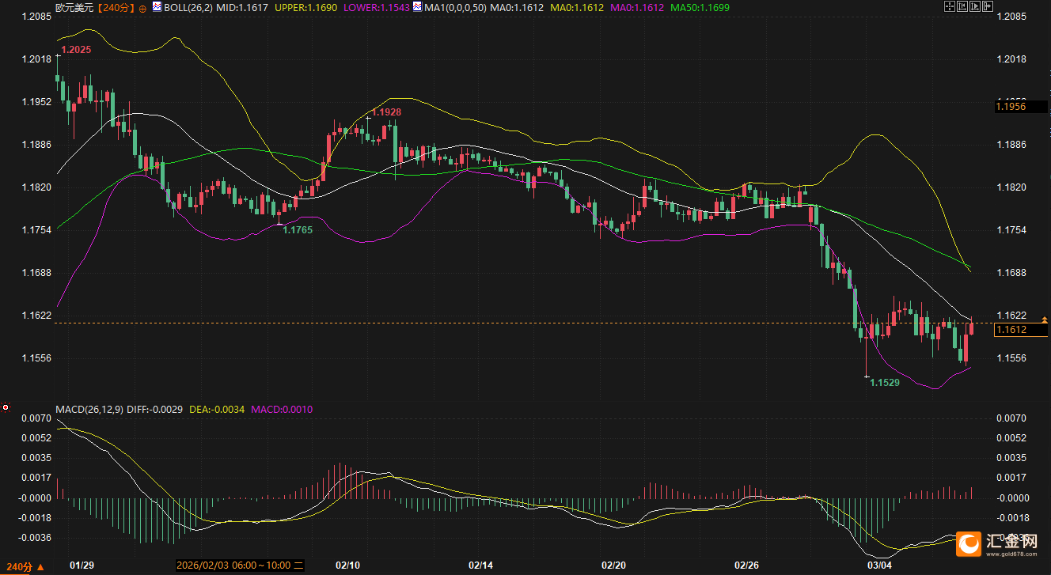
Task: Click the small orange arrows above the 1.1612 price tag
Action: (1045, 320)
